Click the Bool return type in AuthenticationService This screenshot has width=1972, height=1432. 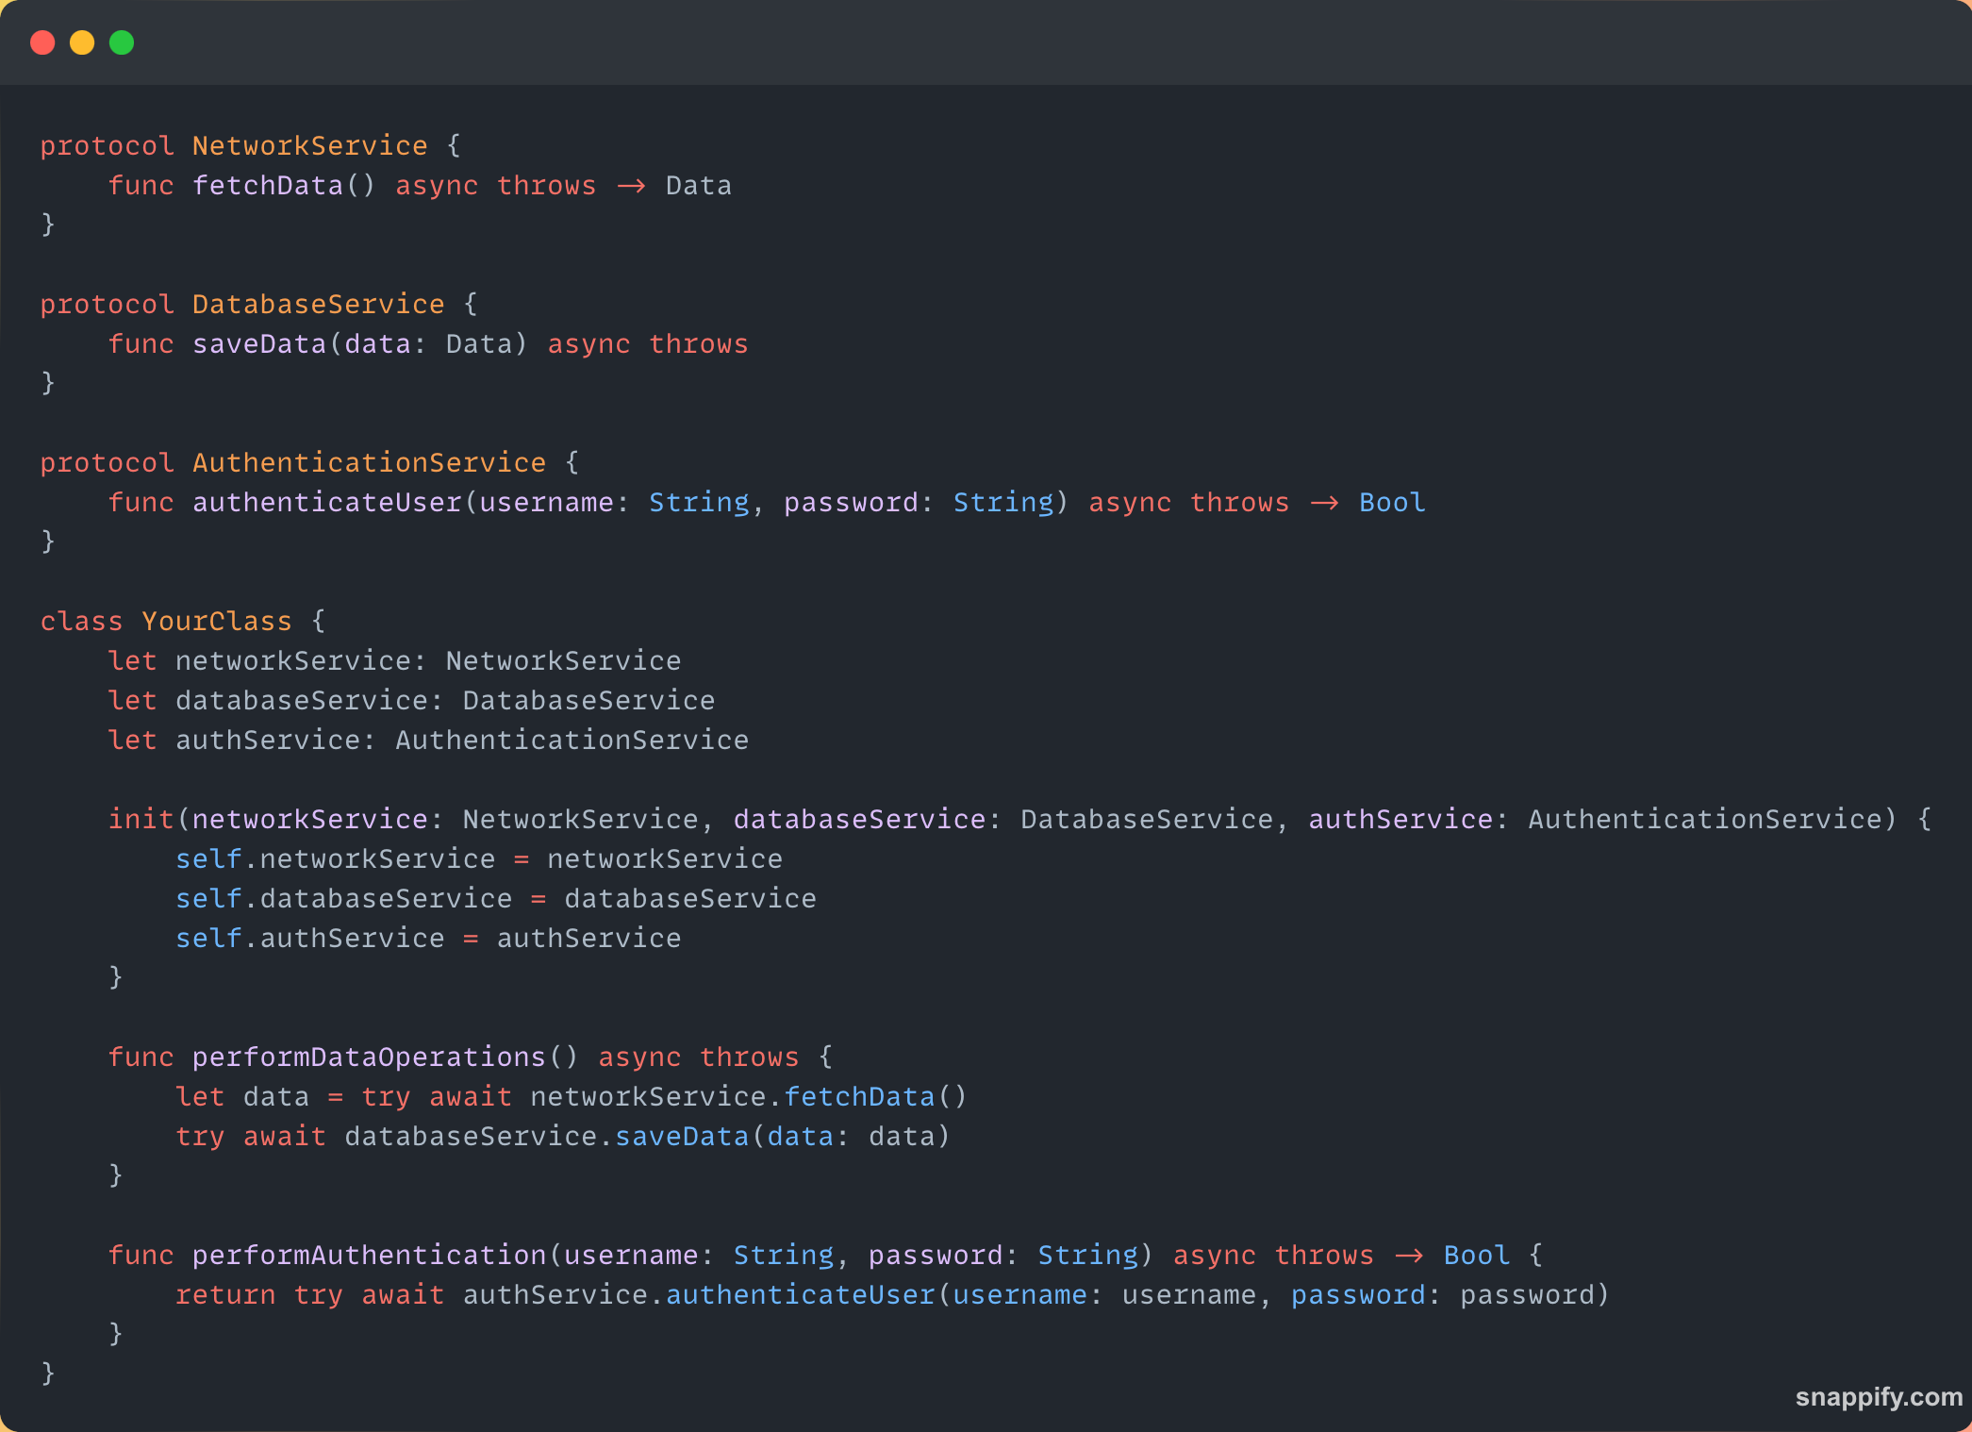coord(1391,502)
